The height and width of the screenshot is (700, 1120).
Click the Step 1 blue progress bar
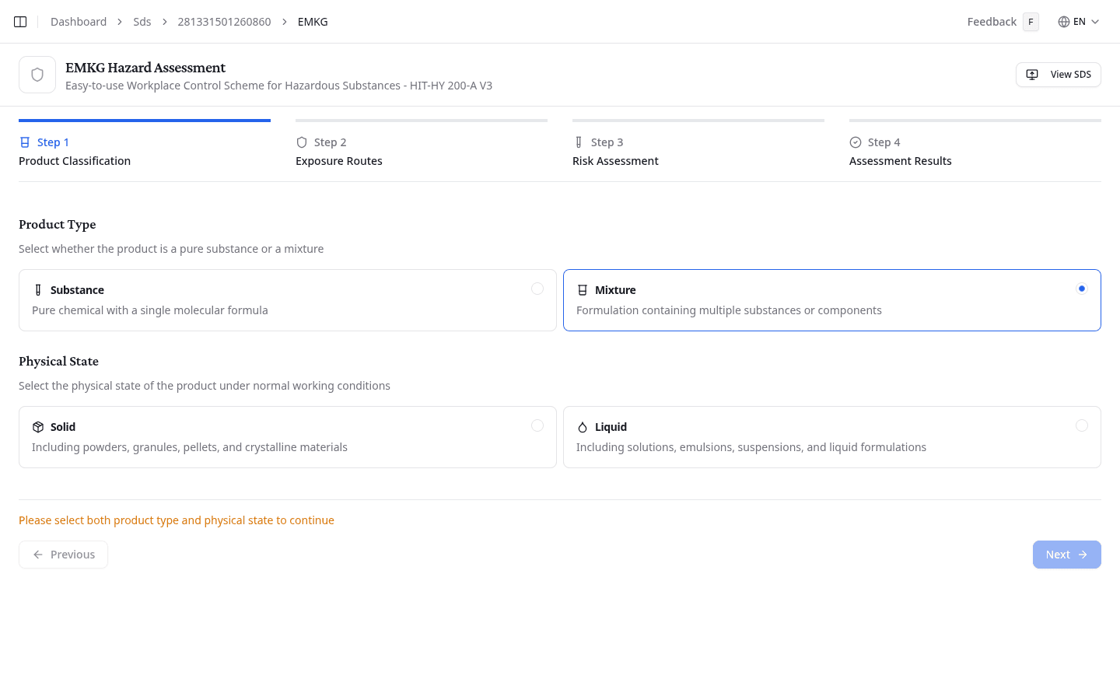point(144,121)
